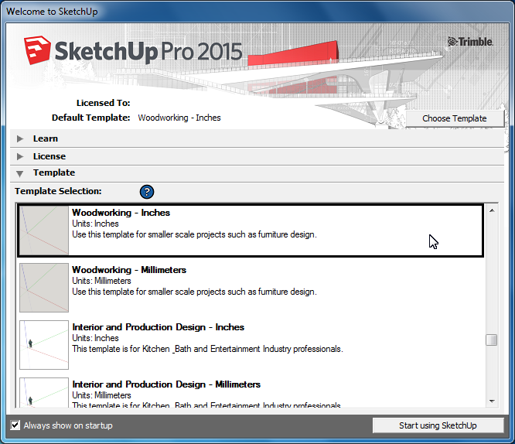Open the Learn section header

click(x=257, y=138)
